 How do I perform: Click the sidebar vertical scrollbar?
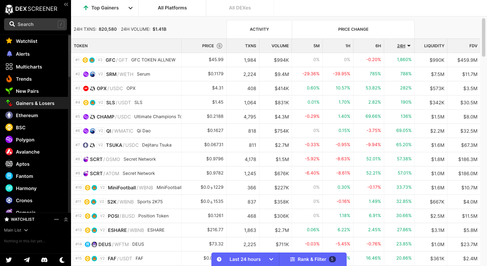69,56
